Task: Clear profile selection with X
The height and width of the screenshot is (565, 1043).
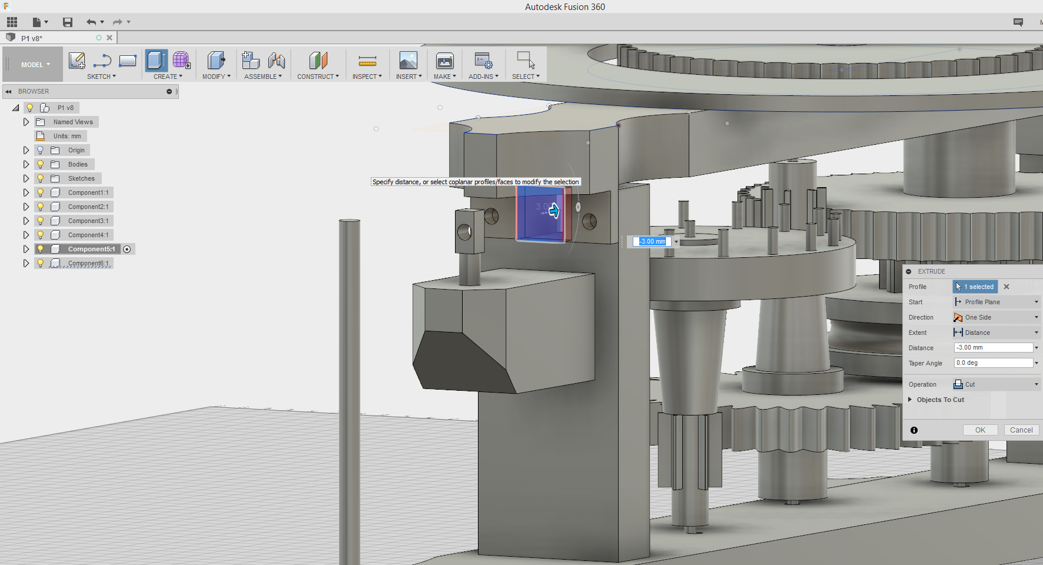Action: pos(1007,287)
